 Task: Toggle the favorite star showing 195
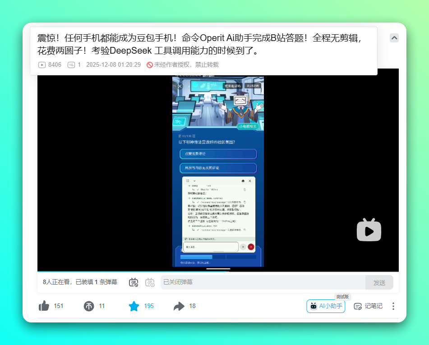pos(134,306)
